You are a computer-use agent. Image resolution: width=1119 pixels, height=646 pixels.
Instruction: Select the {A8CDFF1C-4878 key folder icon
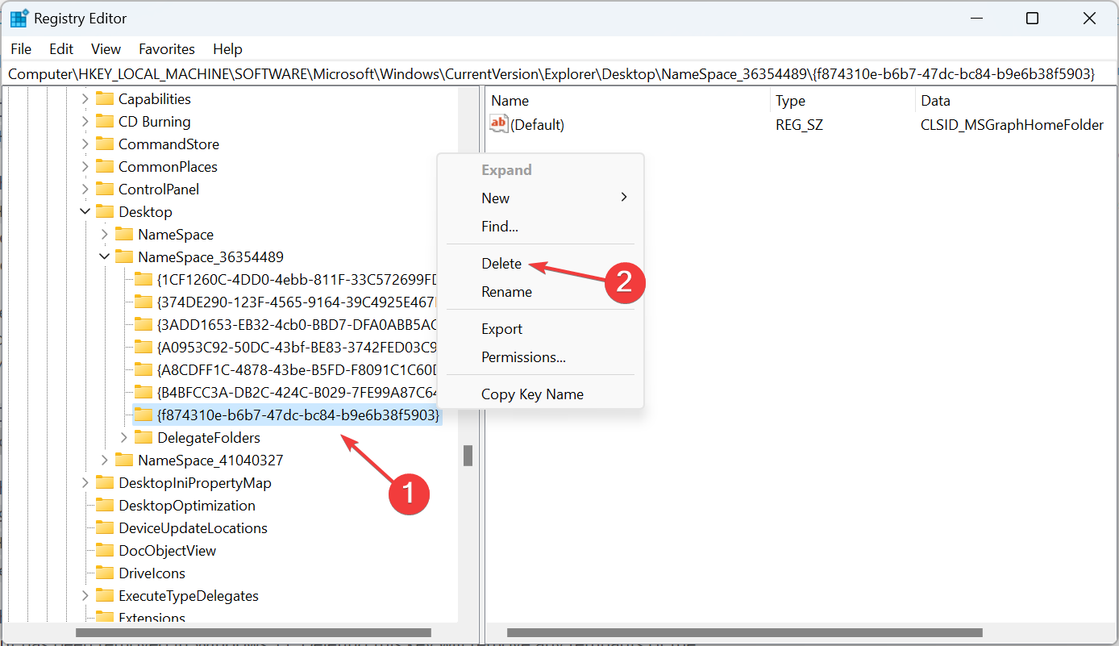point(144,370)
